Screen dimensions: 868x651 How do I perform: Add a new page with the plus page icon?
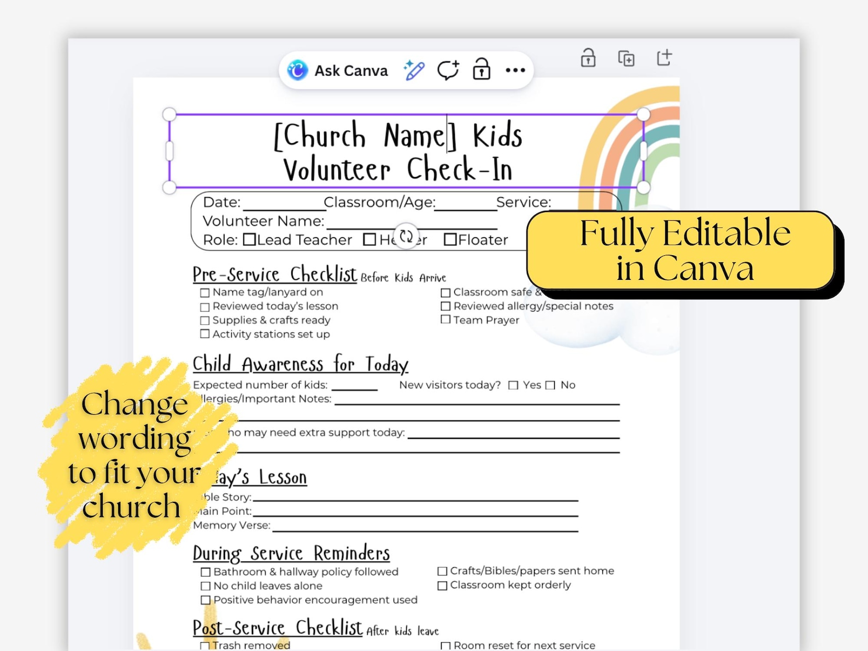[664, 57]
